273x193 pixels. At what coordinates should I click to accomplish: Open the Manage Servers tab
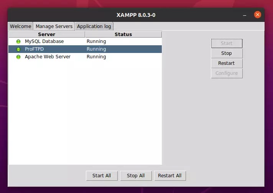coord(54,26)
